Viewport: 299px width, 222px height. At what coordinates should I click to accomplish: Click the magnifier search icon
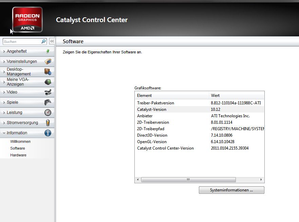43,41
